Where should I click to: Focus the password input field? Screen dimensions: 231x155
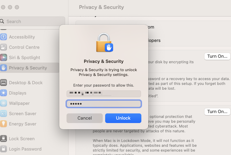point(104,104)
